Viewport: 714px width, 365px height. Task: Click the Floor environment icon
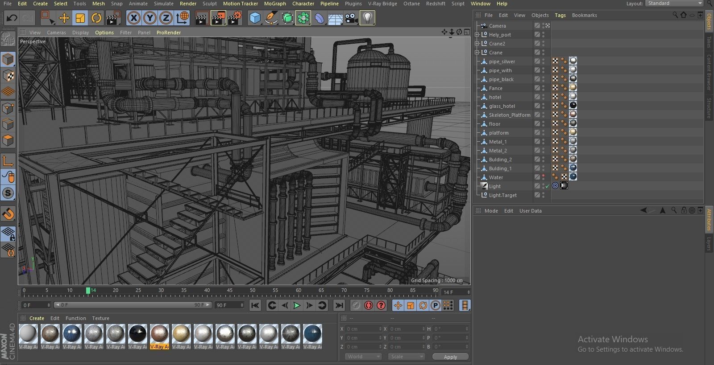(336, 18)
